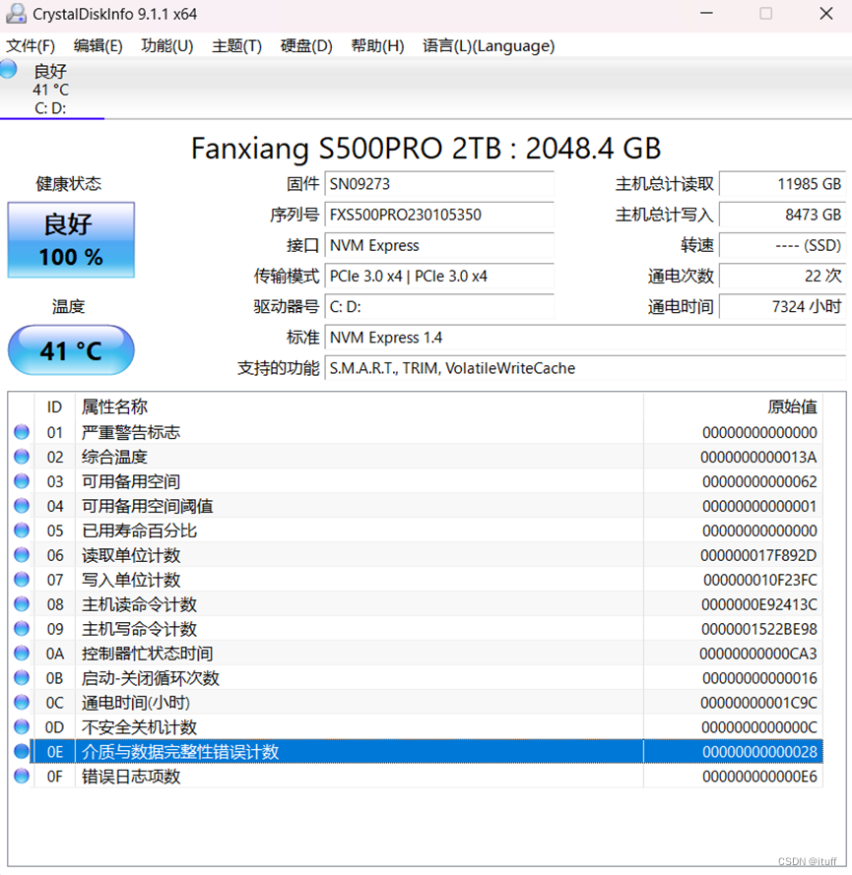852x875 pixels.
Task: Click the 良好 100 % health status button
Action: click(x=71, y=240)
